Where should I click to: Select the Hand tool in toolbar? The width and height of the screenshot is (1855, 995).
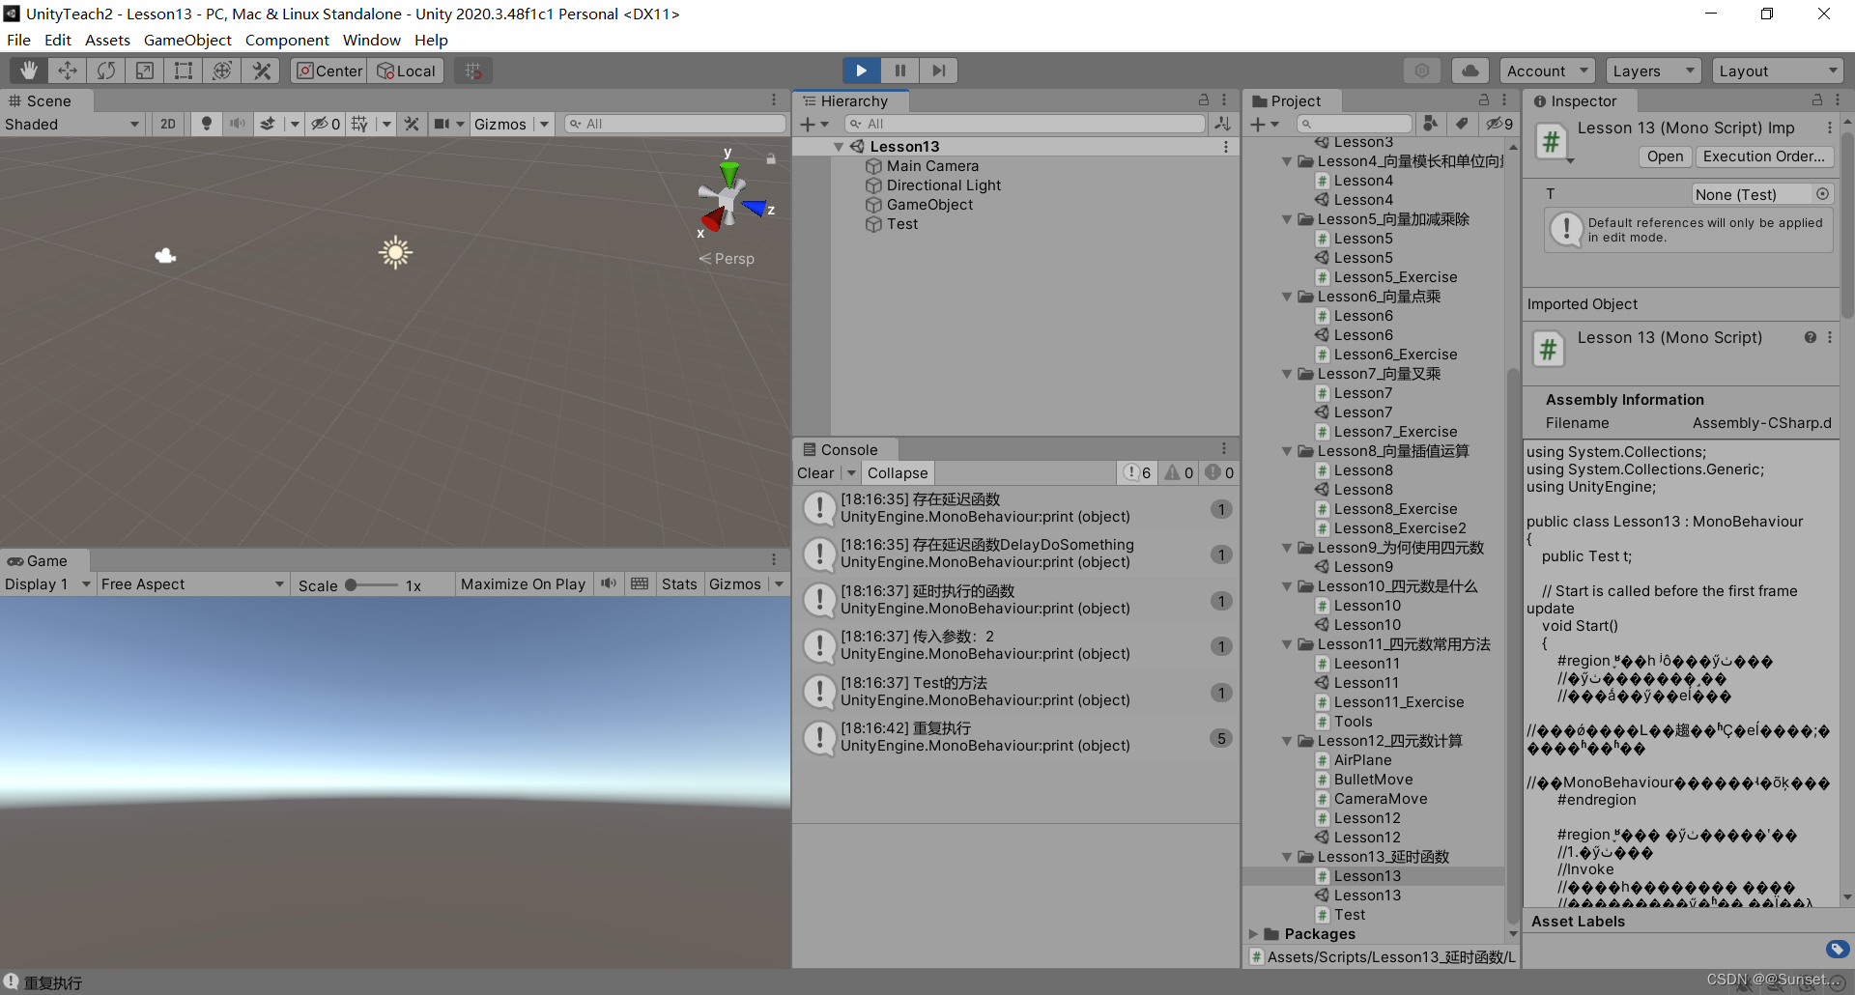coord(29,71)
